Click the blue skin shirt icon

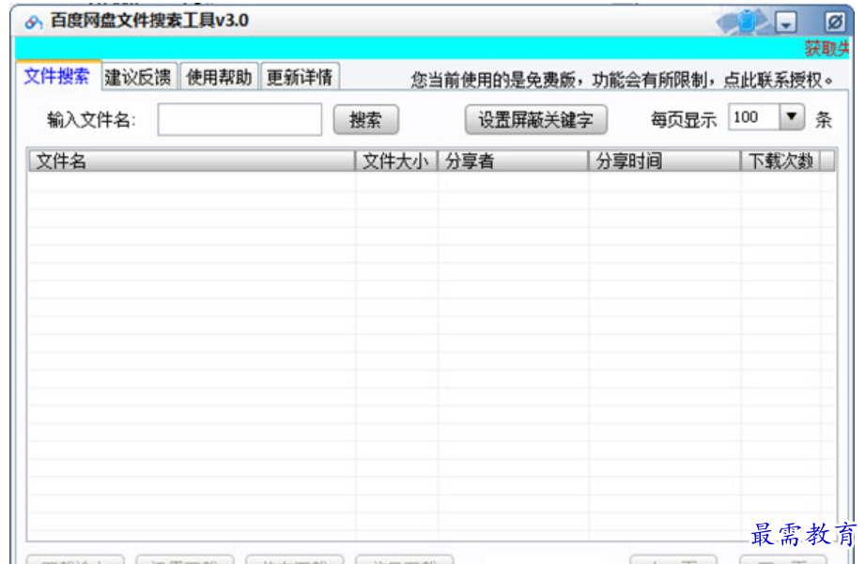pyautogui.click(x=748, y=22)
